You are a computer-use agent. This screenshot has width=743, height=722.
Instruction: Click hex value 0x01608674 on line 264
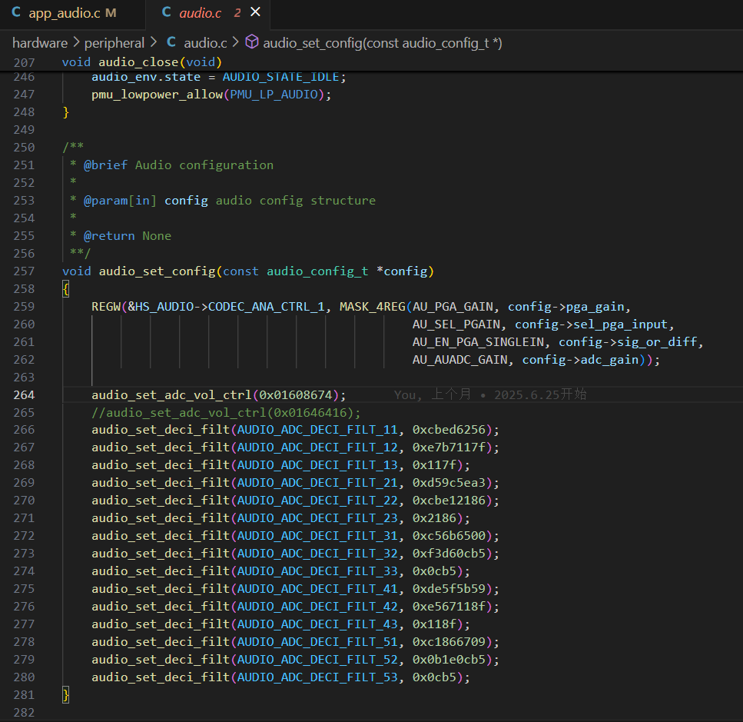(x=296, y=395)
